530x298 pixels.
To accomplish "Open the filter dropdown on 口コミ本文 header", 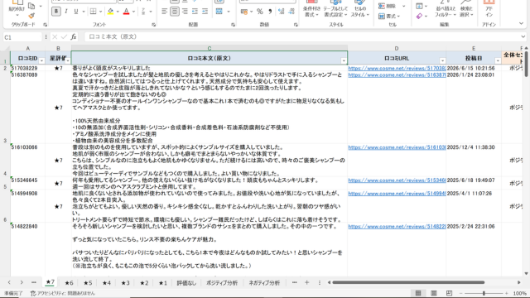I will [344, 60].
